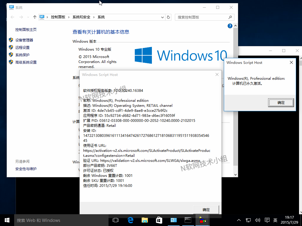This screenshot has width=302, height=226.
Task: Click the System window title icon
Action: point(12,7)
